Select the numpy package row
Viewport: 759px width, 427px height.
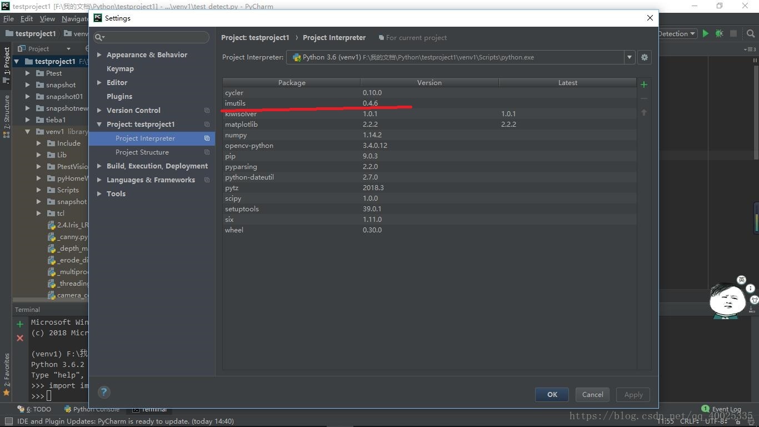click(x=430, y=135)
